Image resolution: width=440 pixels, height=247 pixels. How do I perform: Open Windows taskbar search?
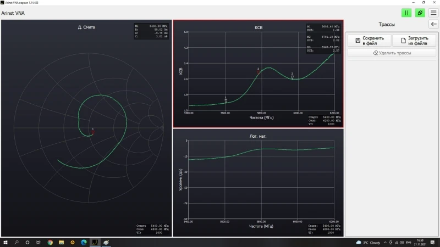tap(16, 243)
